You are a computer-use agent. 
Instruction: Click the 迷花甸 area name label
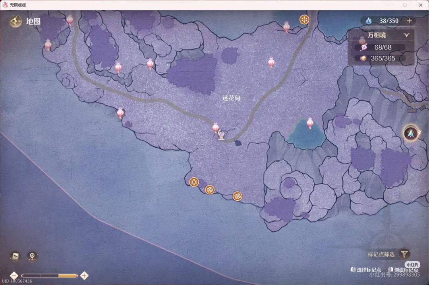[231, 98]
